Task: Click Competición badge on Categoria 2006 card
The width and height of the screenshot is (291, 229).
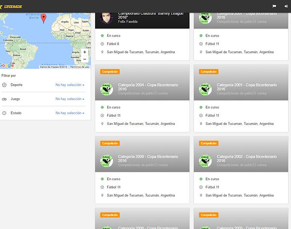Action: pos(110,215)
